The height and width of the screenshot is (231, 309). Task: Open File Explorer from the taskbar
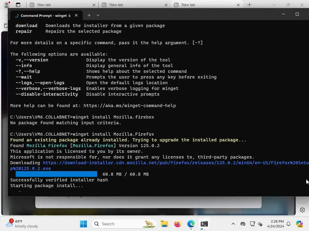coord(164,224)
